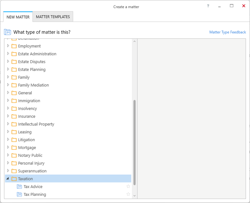Image resolution: width=250 pixels, height=203 pixels.
Task: Expand the Employment category arrow
Action: click(x=8, y=46)
